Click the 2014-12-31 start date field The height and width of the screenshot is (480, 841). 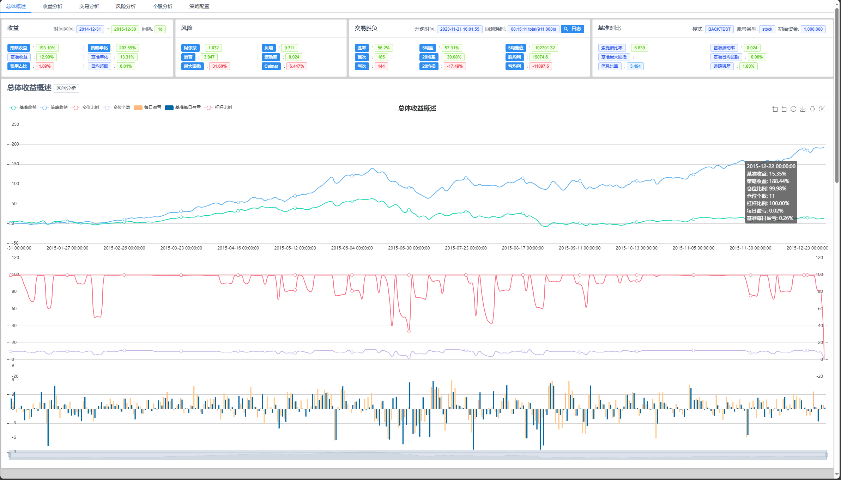pos(90,29)
